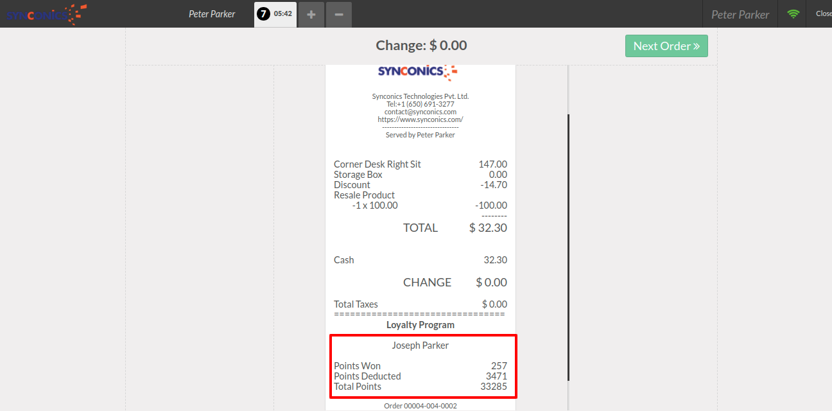The image size is (832, 411).
Task: Click the Synconics logo in top bar
Action: [46, 13]
